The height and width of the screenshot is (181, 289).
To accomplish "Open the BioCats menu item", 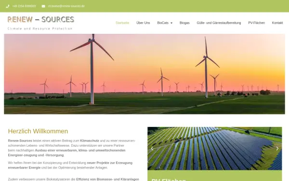I will point(163,23).
